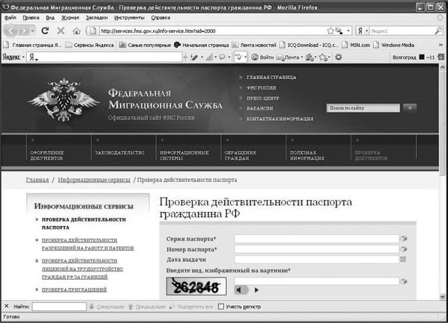Play the captcha audio with the triangle icon
This screenshot has height=323, width=448.
256,289
